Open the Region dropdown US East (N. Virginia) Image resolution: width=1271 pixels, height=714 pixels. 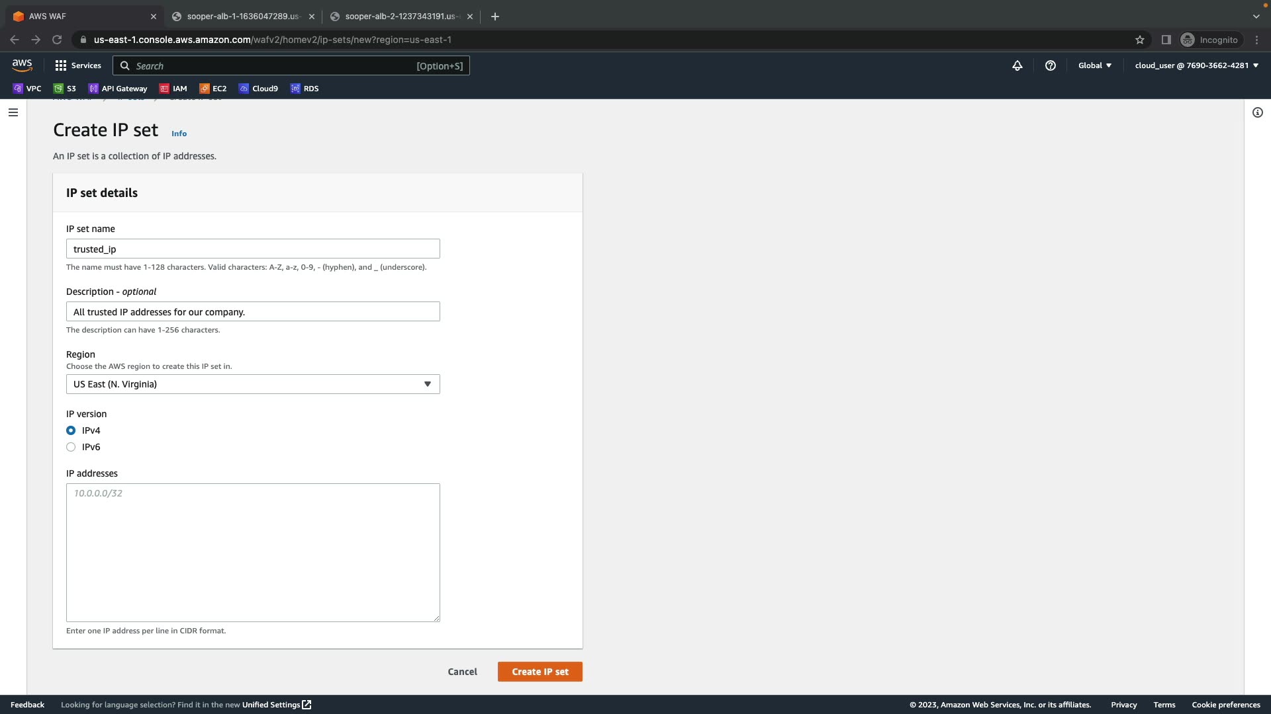[253, 384]
